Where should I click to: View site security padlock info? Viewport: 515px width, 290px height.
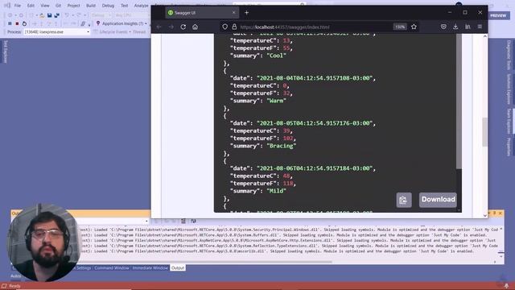point(234,27)
